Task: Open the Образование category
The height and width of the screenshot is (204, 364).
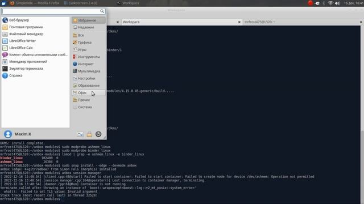Action: [x=89, y=86]
